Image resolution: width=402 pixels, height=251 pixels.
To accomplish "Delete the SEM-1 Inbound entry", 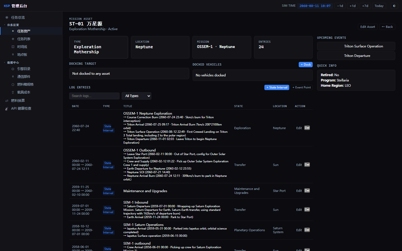I will (x=307, y=210).
